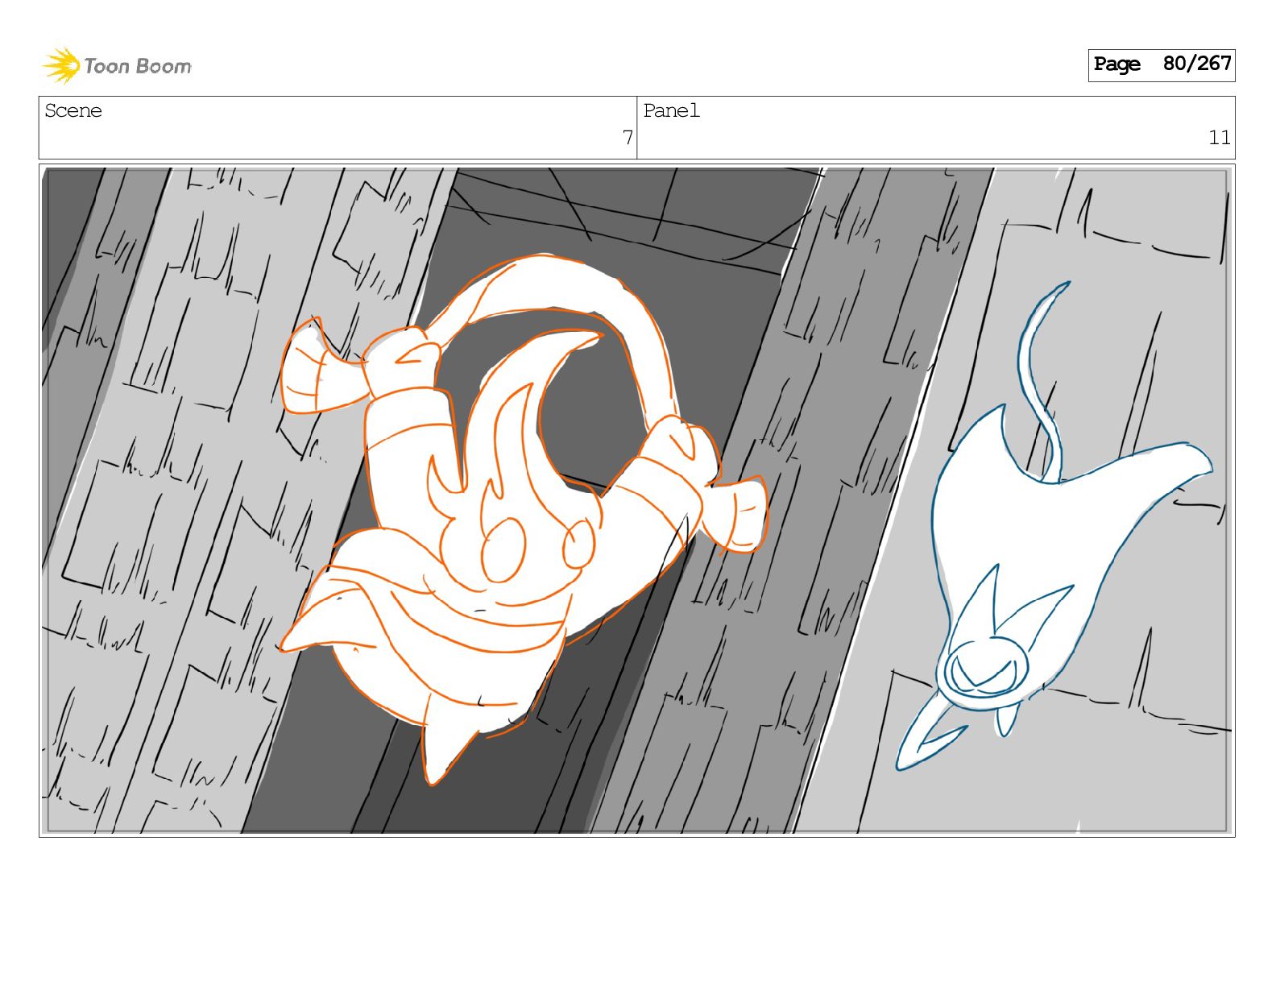Click the storyboard panel drawing thumbnail
Viewport: 1276px width, 986px height.
click(637, 500)
